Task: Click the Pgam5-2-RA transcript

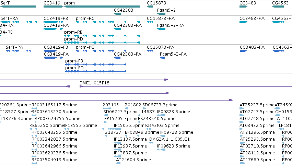Action: [x=161, y=29]
